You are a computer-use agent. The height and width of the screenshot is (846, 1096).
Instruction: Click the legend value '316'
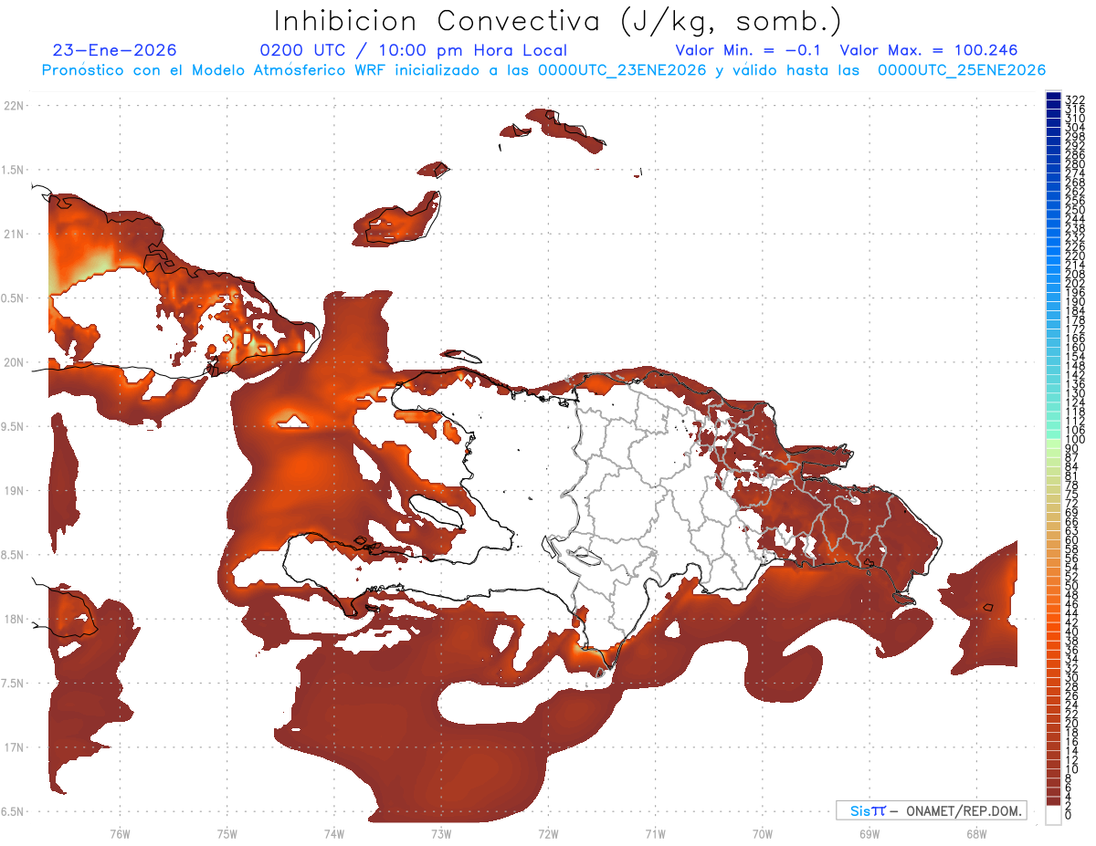1075,109
